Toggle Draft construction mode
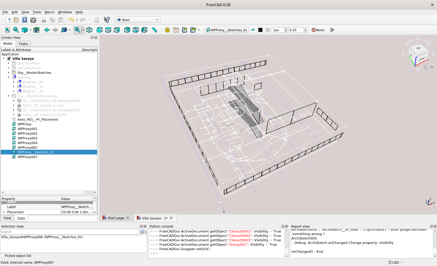Screen dimensions: 437x266 253,30
